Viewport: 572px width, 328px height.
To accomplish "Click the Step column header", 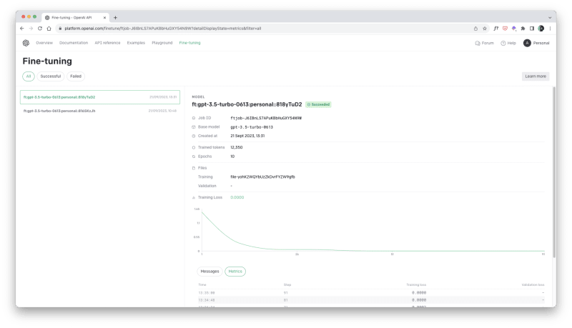I will [287, 284].
